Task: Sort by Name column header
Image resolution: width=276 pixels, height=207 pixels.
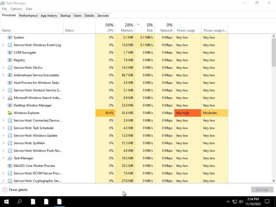Action: [32, 28]
